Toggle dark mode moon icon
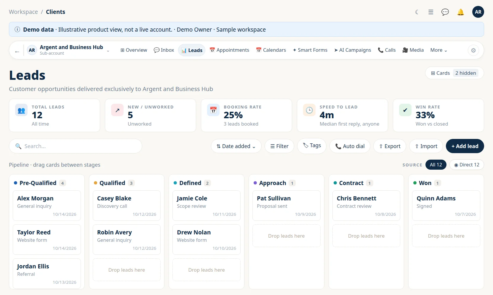The height and width of the screenshot is (295, 493). coord(417,12)
